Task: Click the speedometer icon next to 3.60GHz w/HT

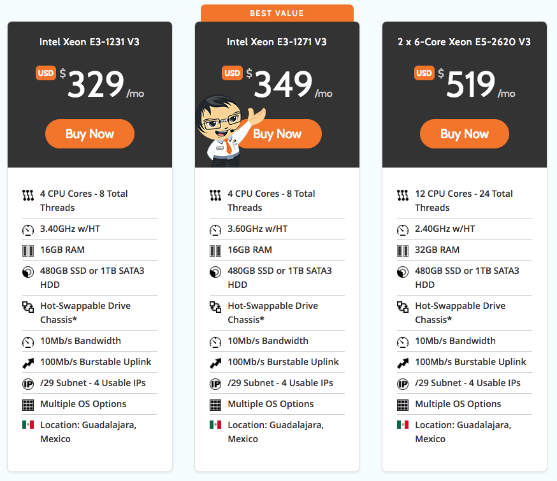Action: tap(215, 229)
